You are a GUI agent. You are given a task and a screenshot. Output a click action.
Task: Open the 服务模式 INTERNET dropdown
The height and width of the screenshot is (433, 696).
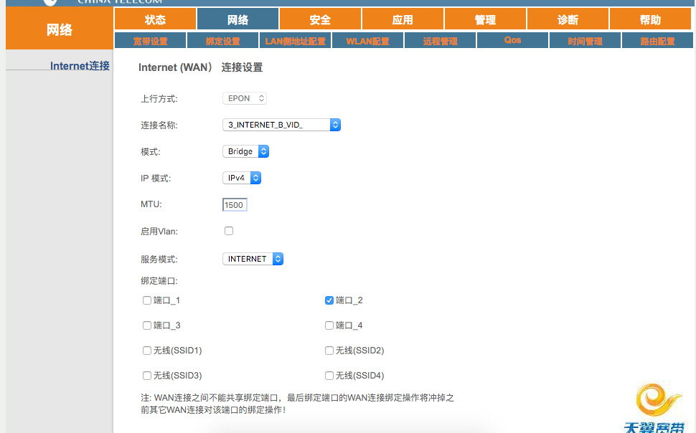point(253,259)
